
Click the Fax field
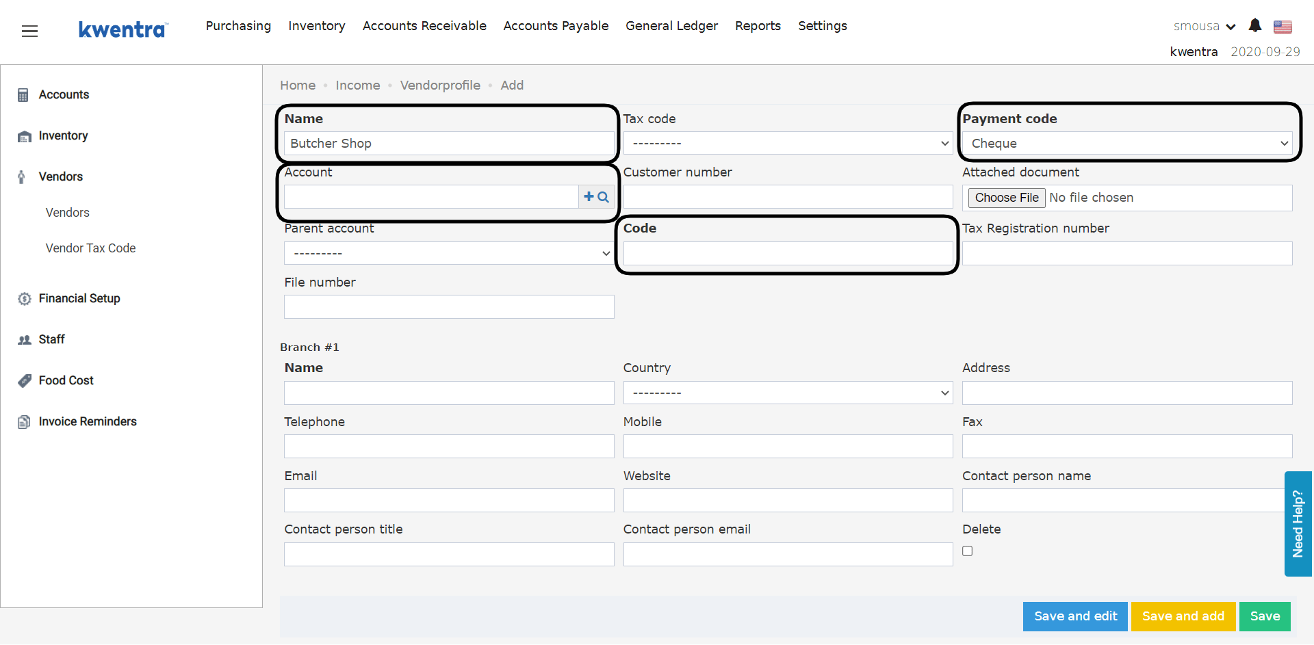click(1127, 447)
